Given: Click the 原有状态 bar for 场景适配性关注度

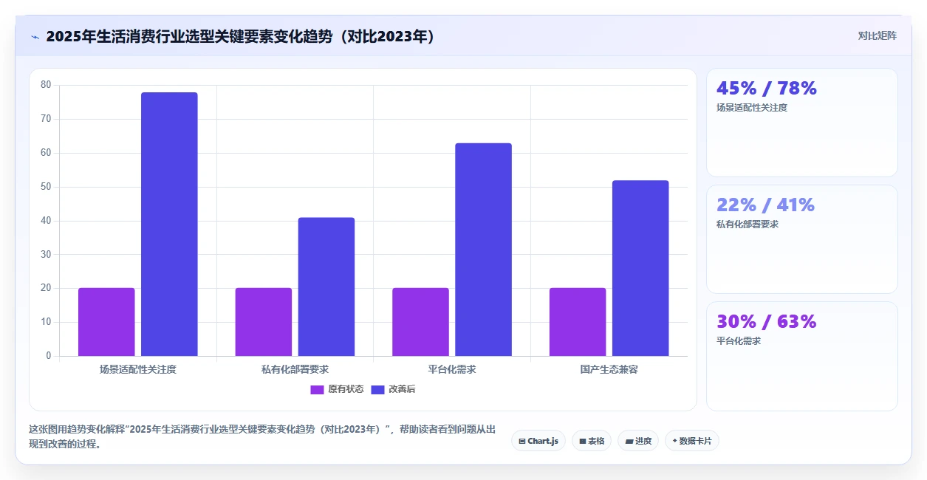Looking at the screenshot, I should point(106,322).
